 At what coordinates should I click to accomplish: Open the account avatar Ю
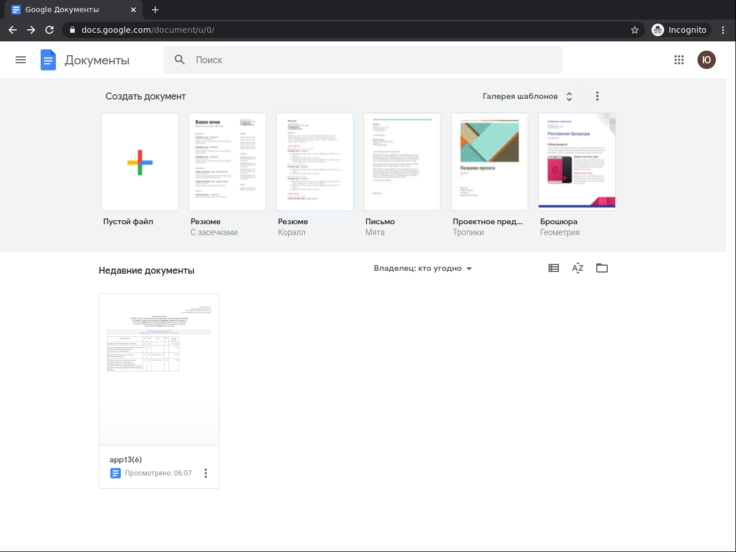click(707, 60)
